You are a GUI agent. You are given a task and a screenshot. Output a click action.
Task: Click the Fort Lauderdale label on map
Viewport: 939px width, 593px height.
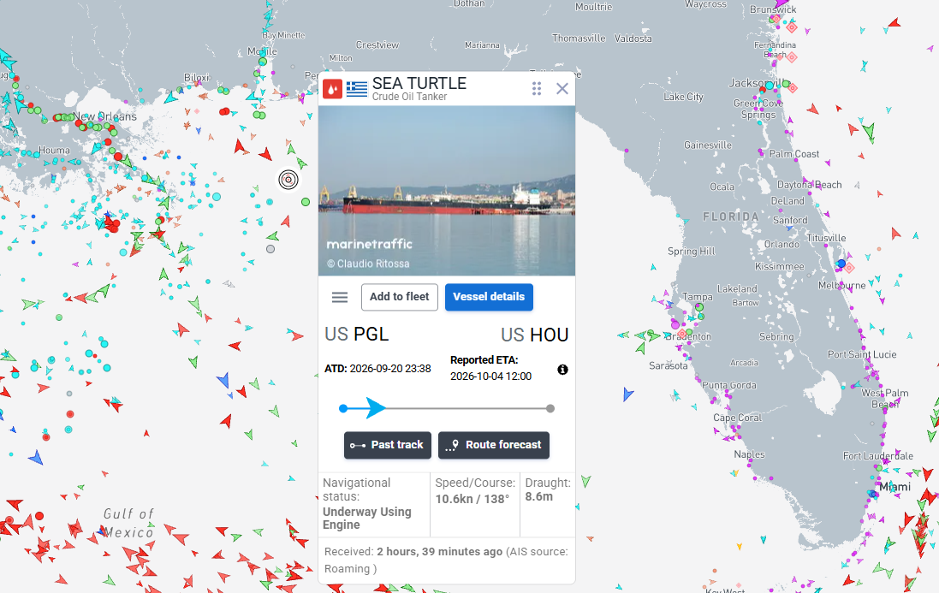point(878,456)
